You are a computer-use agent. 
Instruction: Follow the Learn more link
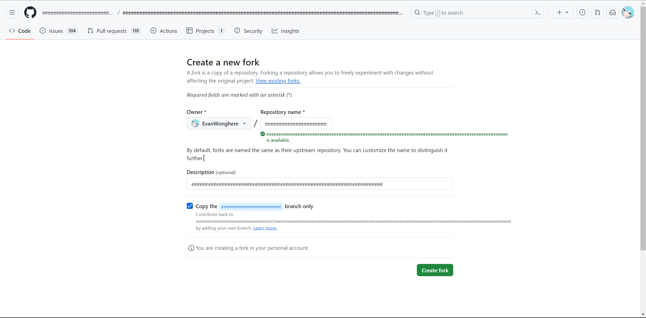click(265, 228)
